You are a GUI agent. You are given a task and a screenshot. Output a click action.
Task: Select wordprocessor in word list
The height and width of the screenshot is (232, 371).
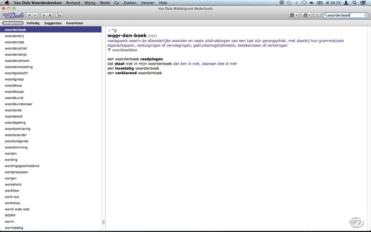[x=51, y=172]
